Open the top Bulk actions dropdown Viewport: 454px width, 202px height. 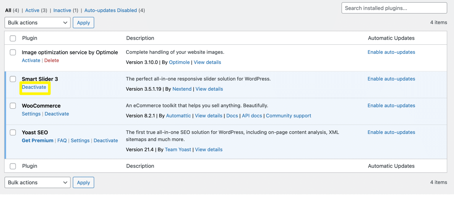click(x=37, y=22)
